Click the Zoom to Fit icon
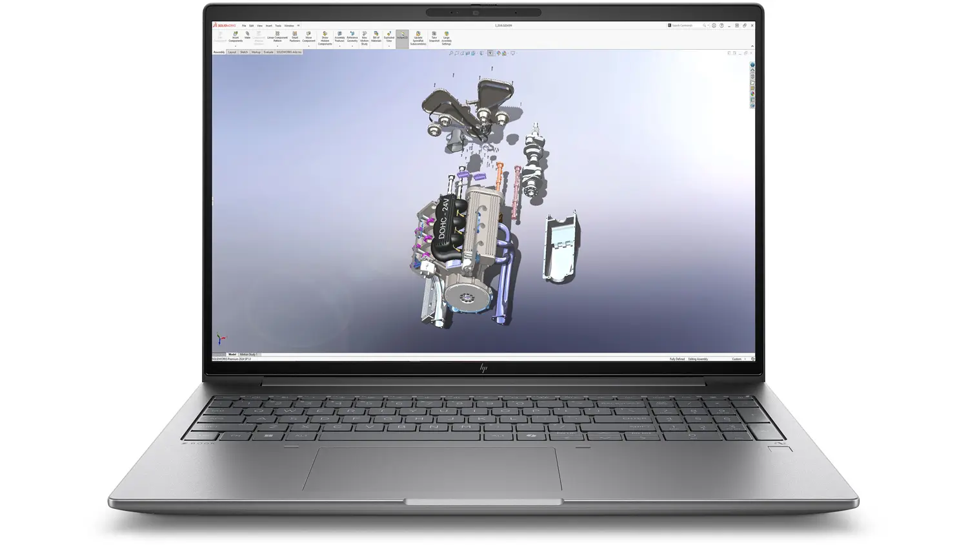Image resolution: width=968 pixels, height=545 pixels. coord(451,53)
